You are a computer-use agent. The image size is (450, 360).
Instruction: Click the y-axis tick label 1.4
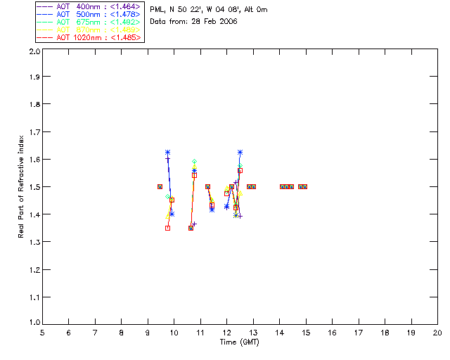point(34,214)
